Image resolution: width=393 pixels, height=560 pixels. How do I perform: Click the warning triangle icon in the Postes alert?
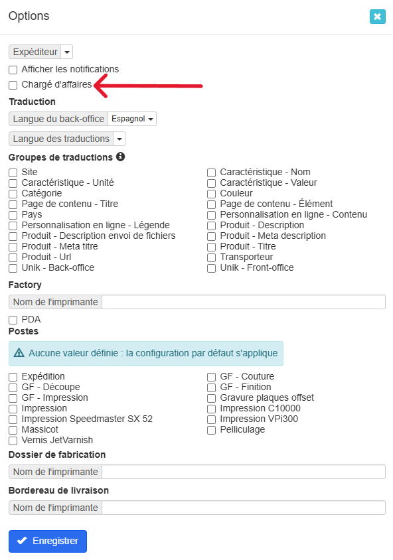pos(19,353)
